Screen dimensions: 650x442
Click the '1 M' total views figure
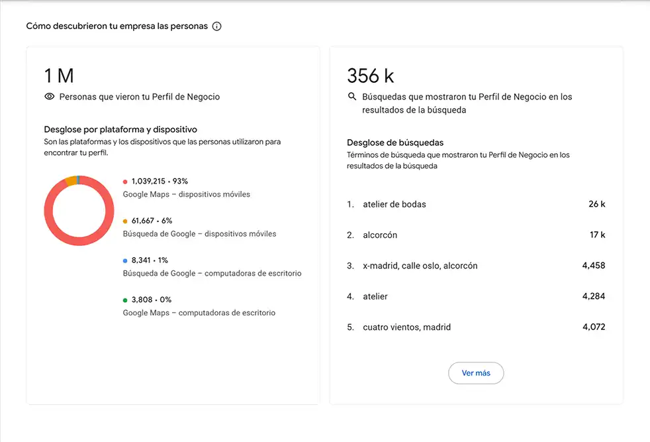pos(59,76)
